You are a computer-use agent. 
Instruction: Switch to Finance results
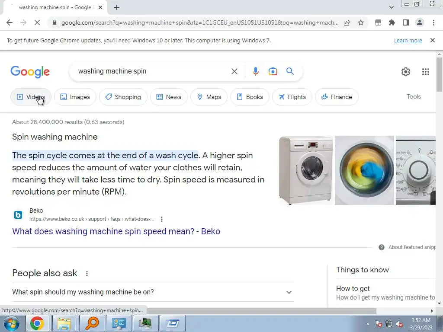337,97
